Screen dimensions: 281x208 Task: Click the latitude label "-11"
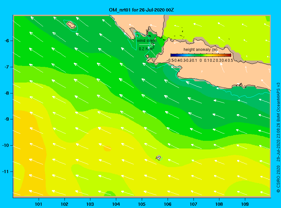click(x=5, y=172)
